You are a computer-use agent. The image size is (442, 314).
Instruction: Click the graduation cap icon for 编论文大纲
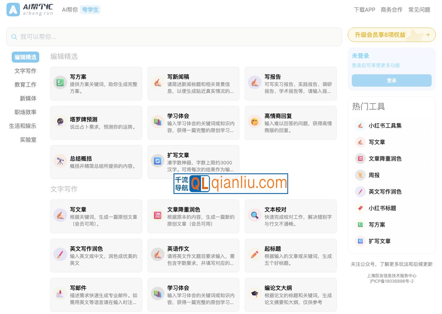tap(254, 294)
